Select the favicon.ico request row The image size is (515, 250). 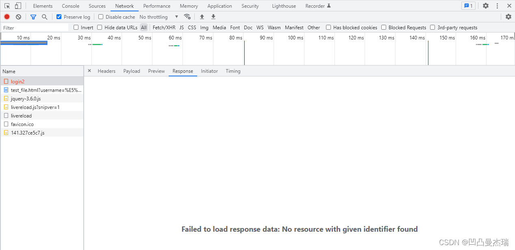42,124
